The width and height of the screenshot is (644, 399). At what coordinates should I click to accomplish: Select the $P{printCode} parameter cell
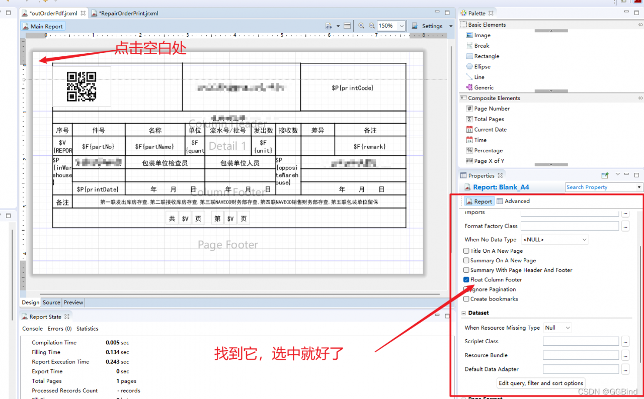tap(353, 88)
